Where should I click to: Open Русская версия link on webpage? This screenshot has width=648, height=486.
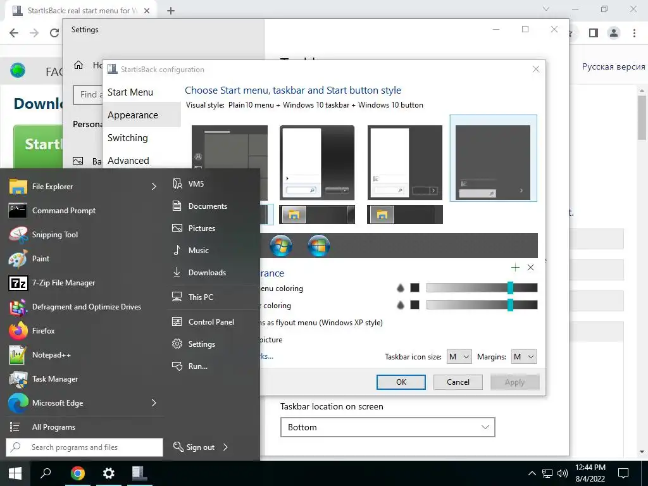click(x=613, y=66)
